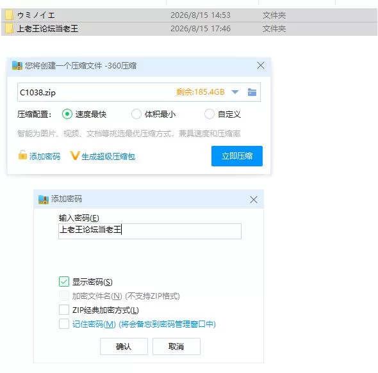Click the disabled 加密文件名(N) checkbox
This screenshot has height=373, width=378.
point(64,296)
